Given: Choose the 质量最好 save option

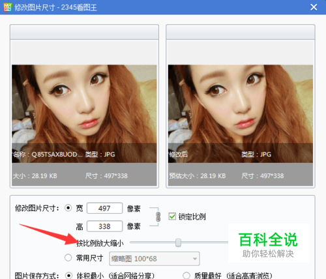Looking at the screenshot, I should (186, 276).
